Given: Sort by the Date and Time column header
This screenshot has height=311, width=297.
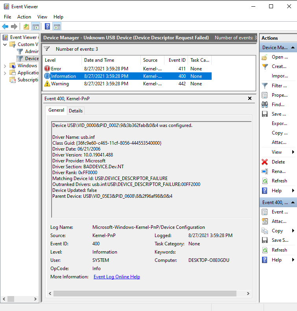Looking at the screenshot, I should tap(111, 60).
